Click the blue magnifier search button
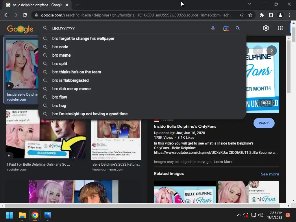Image resolution: width=296 pixels, height=222 pixels. (x=238, y=28)
